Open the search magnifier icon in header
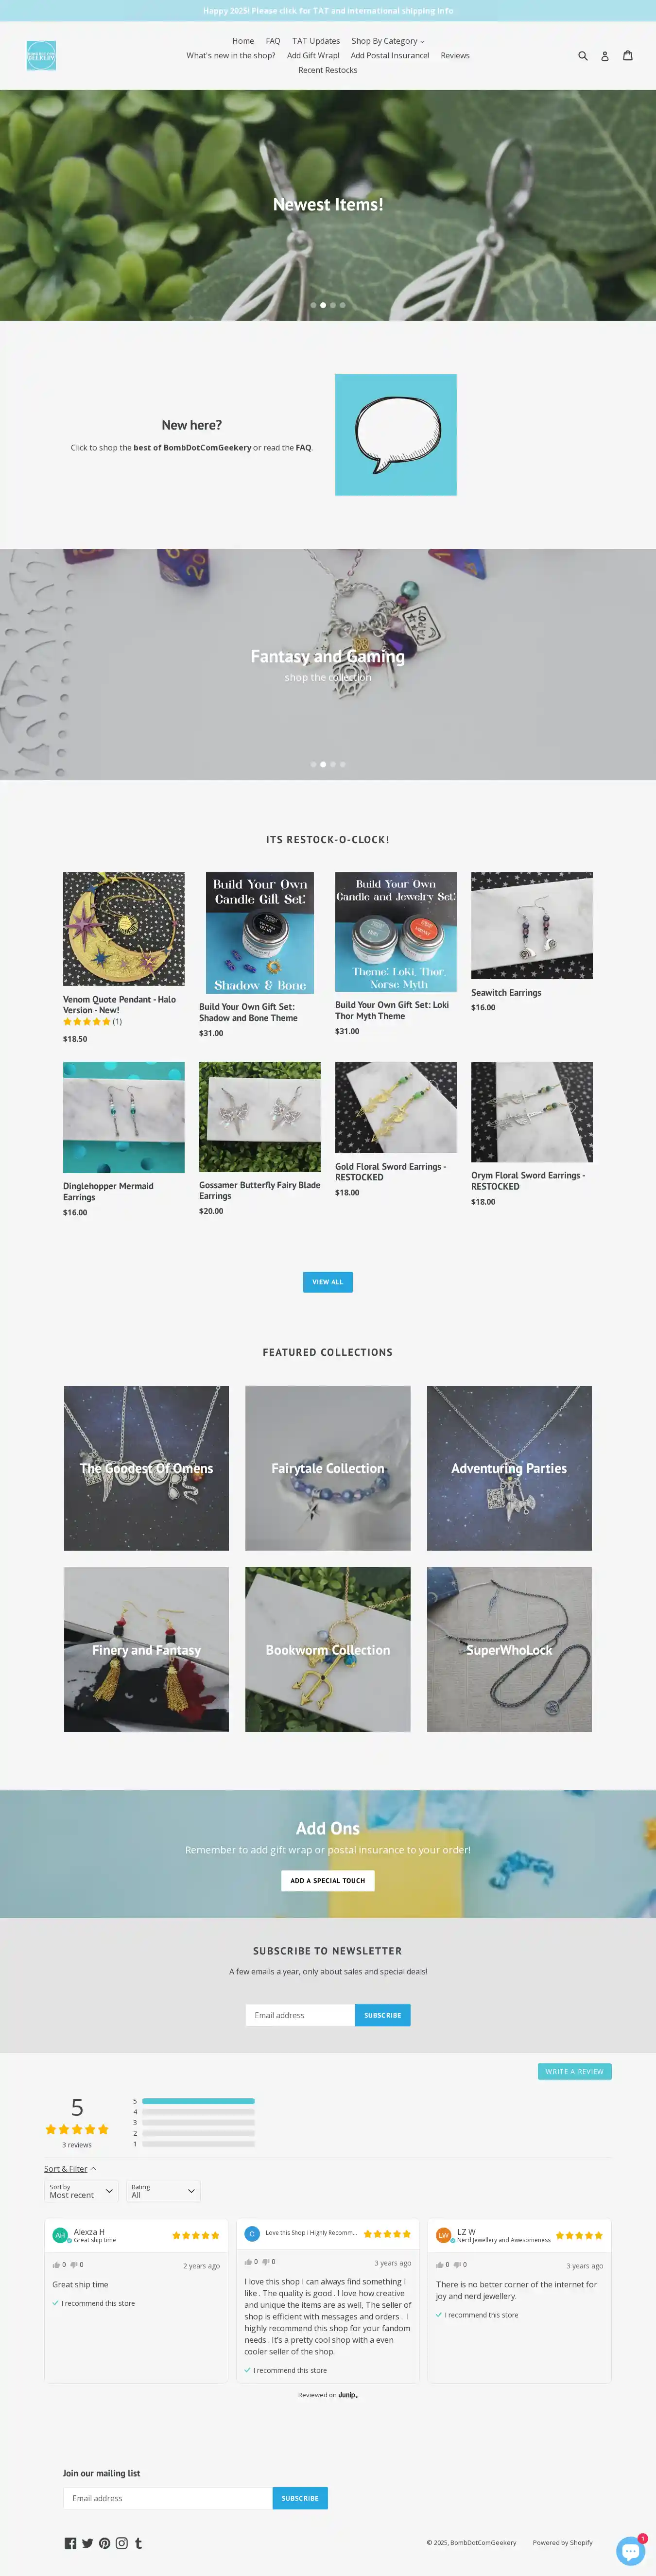 [x=583, y=56]
